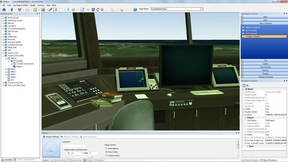Expand the MFD1 tree node

pyautogui.click(x=6, y=69)
